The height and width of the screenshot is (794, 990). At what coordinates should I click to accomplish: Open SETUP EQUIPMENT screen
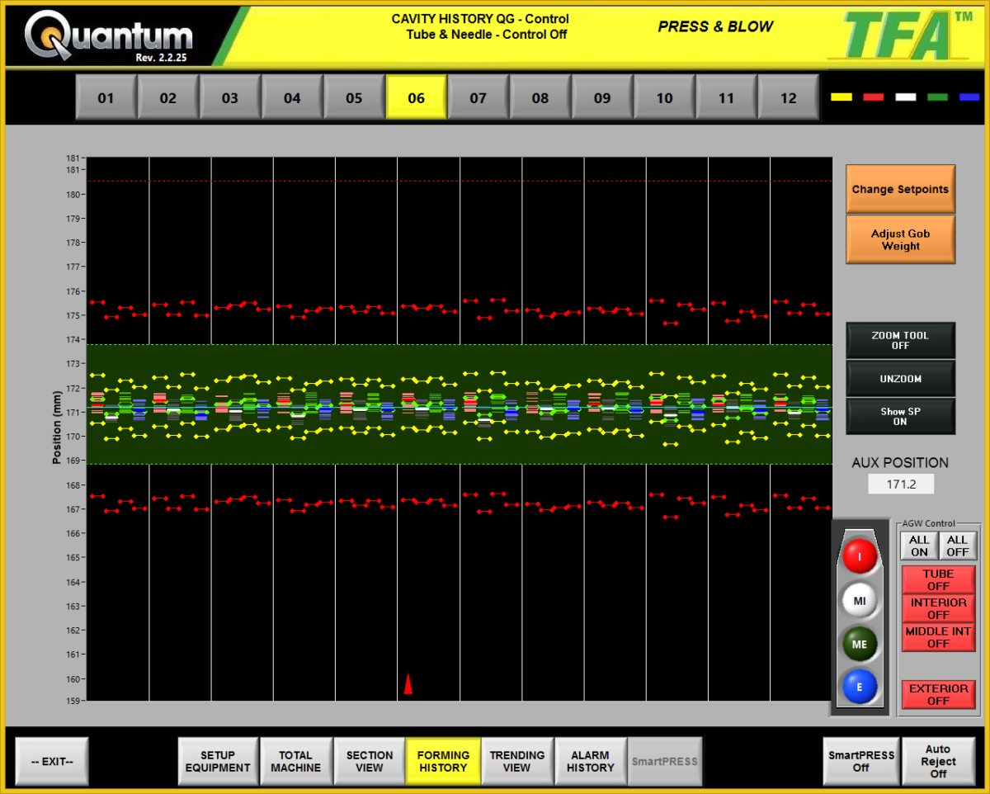coord(218,761)
